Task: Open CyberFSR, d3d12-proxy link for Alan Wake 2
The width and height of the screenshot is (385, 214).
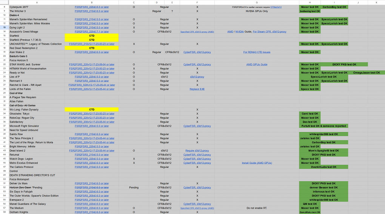Action: click(x=197, y=52)
